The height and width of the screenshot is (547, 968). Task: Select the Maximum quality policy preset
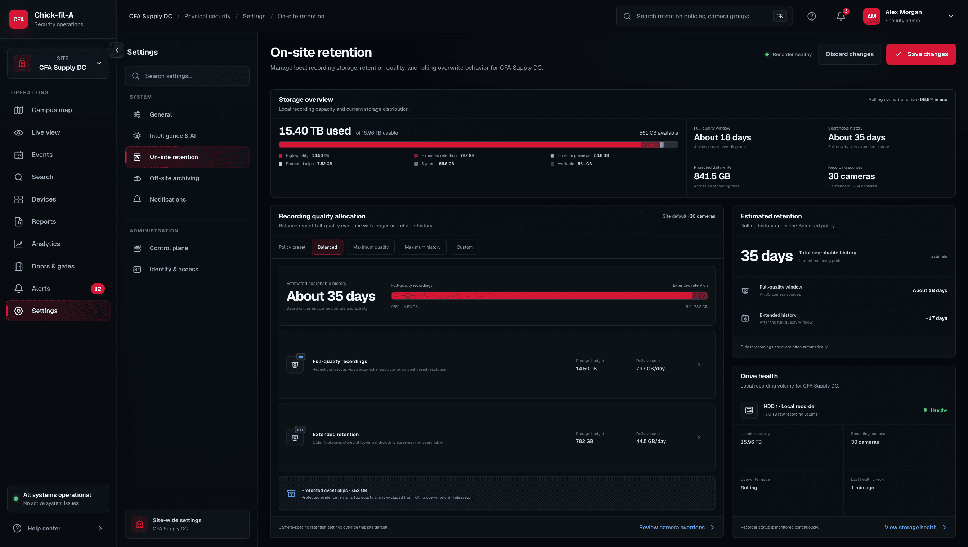click(x=371, y=247)
